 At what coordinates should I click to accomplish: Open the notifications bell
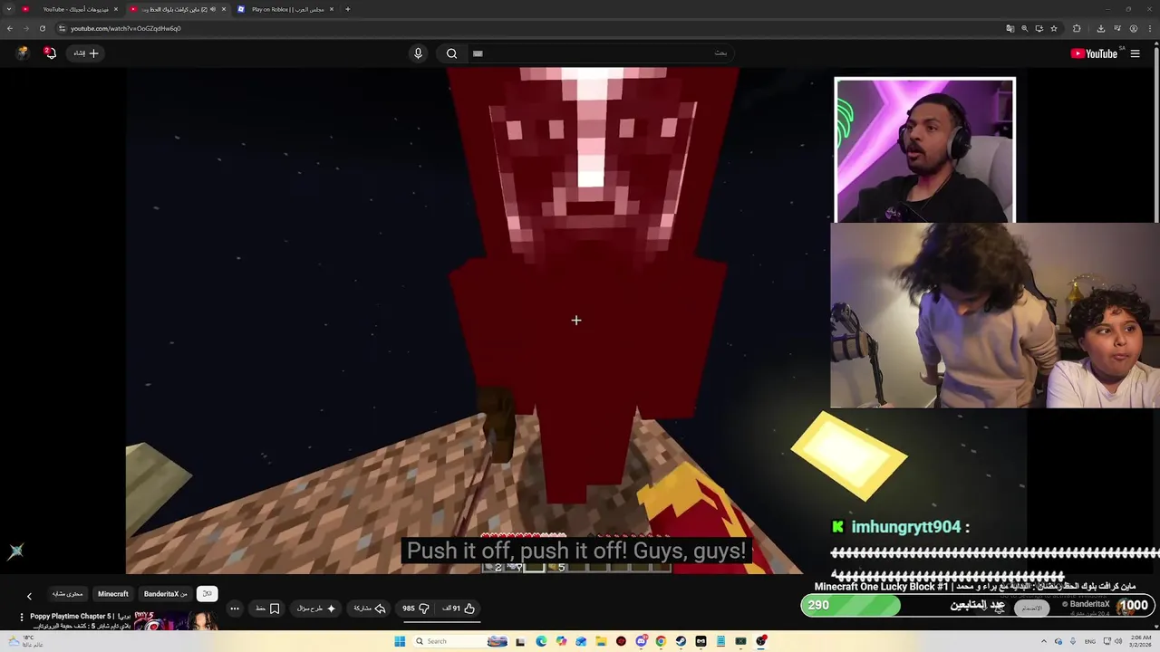[51, 53]
